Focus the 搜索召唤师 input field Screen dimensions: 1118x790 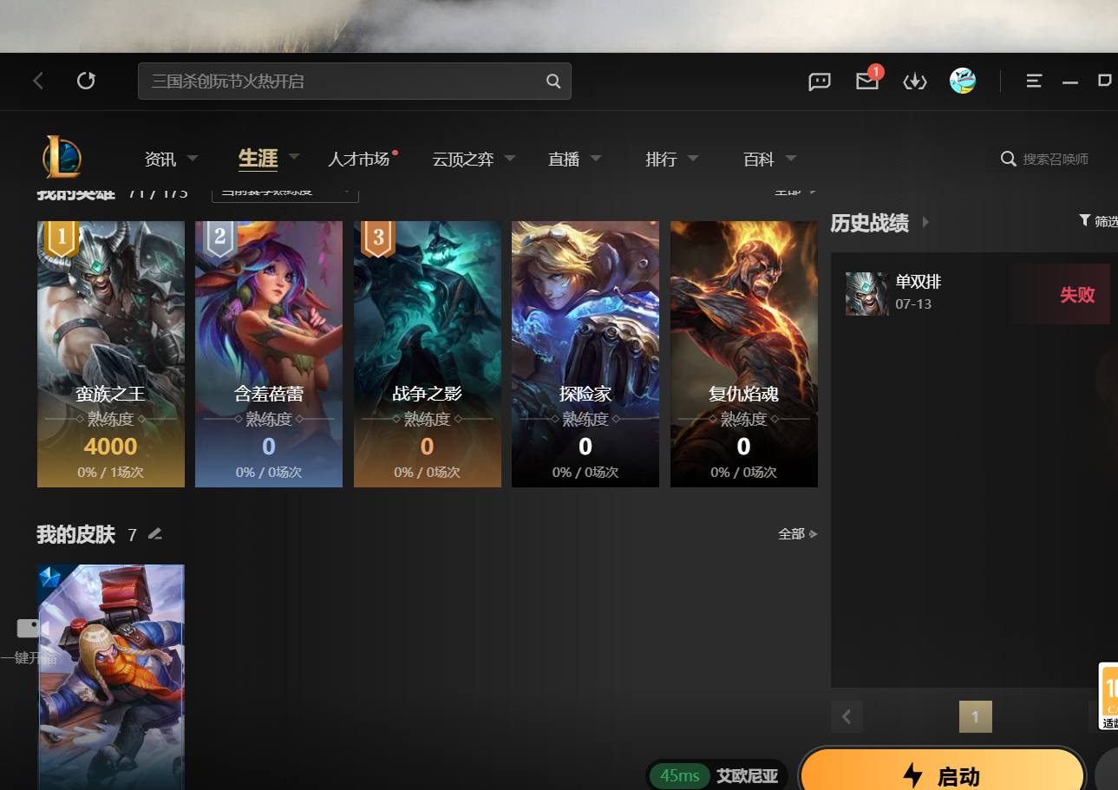coord(1056,160)
